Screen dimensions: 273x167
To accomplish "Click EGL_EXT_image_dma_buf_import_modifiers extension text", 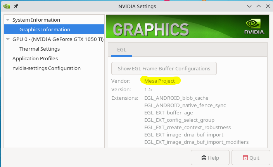I will coord(196,142).
